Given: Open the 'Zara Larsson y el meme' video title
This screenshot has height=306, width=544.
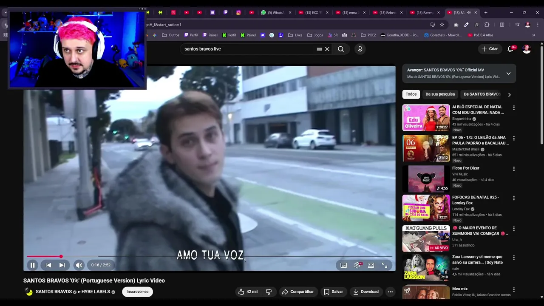Looking at the screenshot, I should pyautogui.click(x=477, y=260).
